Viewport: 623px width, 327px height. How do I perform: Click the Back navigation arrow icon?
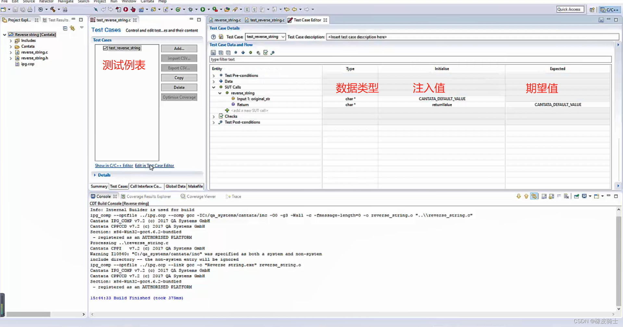(x=294, y=9)
